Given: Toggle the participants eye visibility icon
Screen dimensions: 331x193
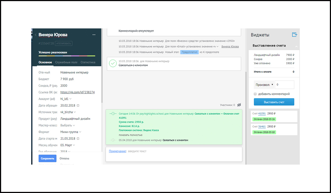Looking at the screenshot, I should (x=239, y=105).
